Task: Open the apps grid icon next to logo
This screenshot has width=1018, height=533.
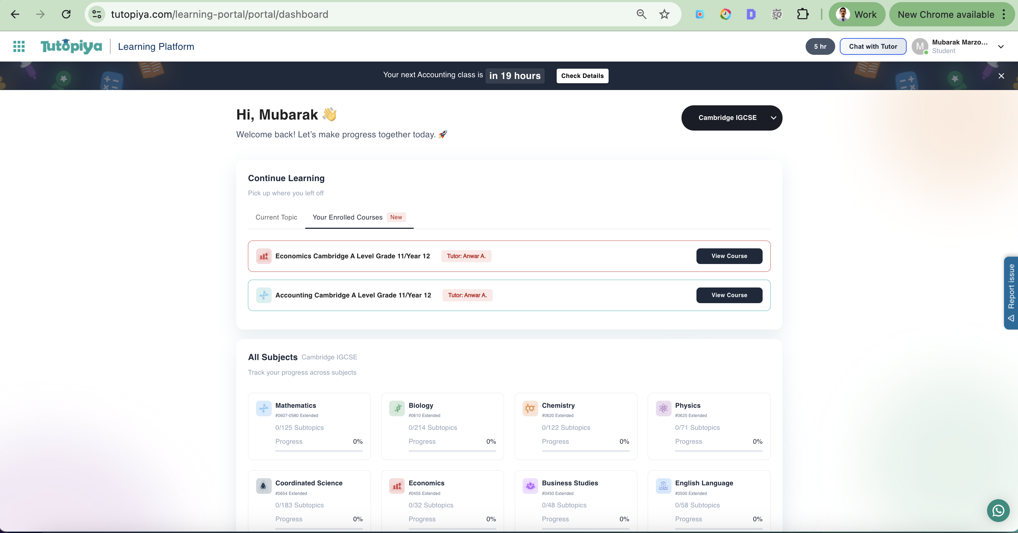Action: pyautogui.click(x=18, y=46)
